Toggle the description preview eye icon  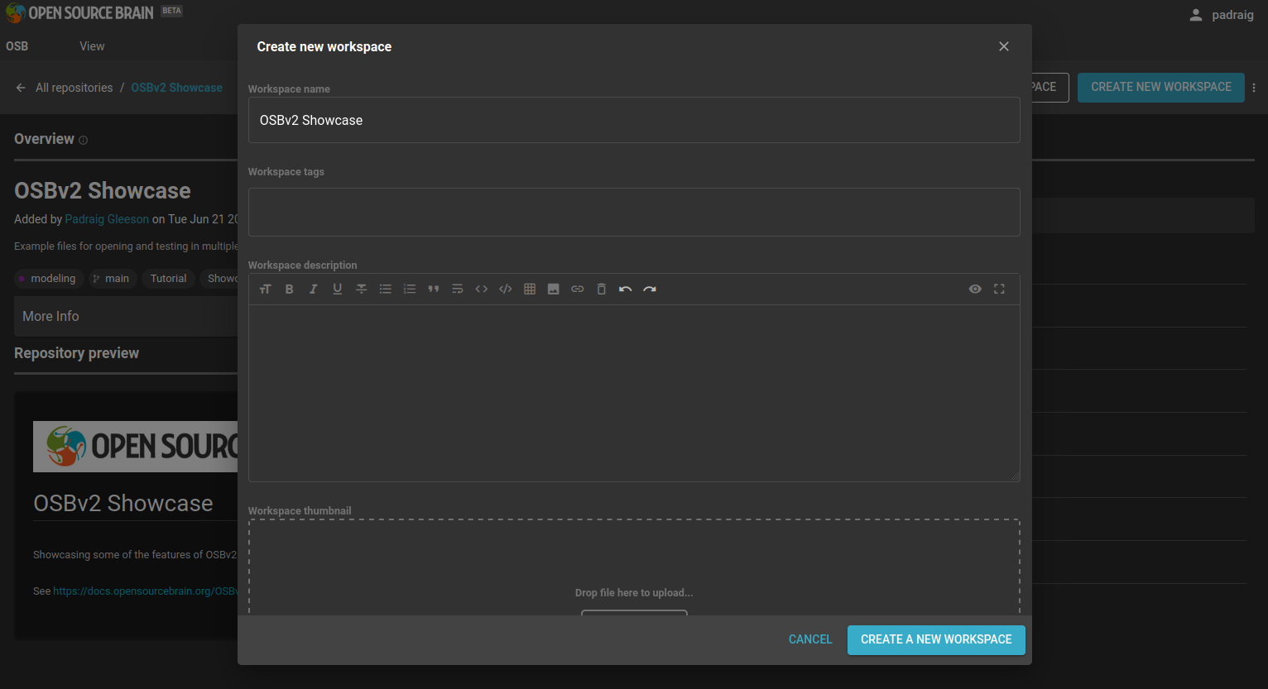pos(975,289)
